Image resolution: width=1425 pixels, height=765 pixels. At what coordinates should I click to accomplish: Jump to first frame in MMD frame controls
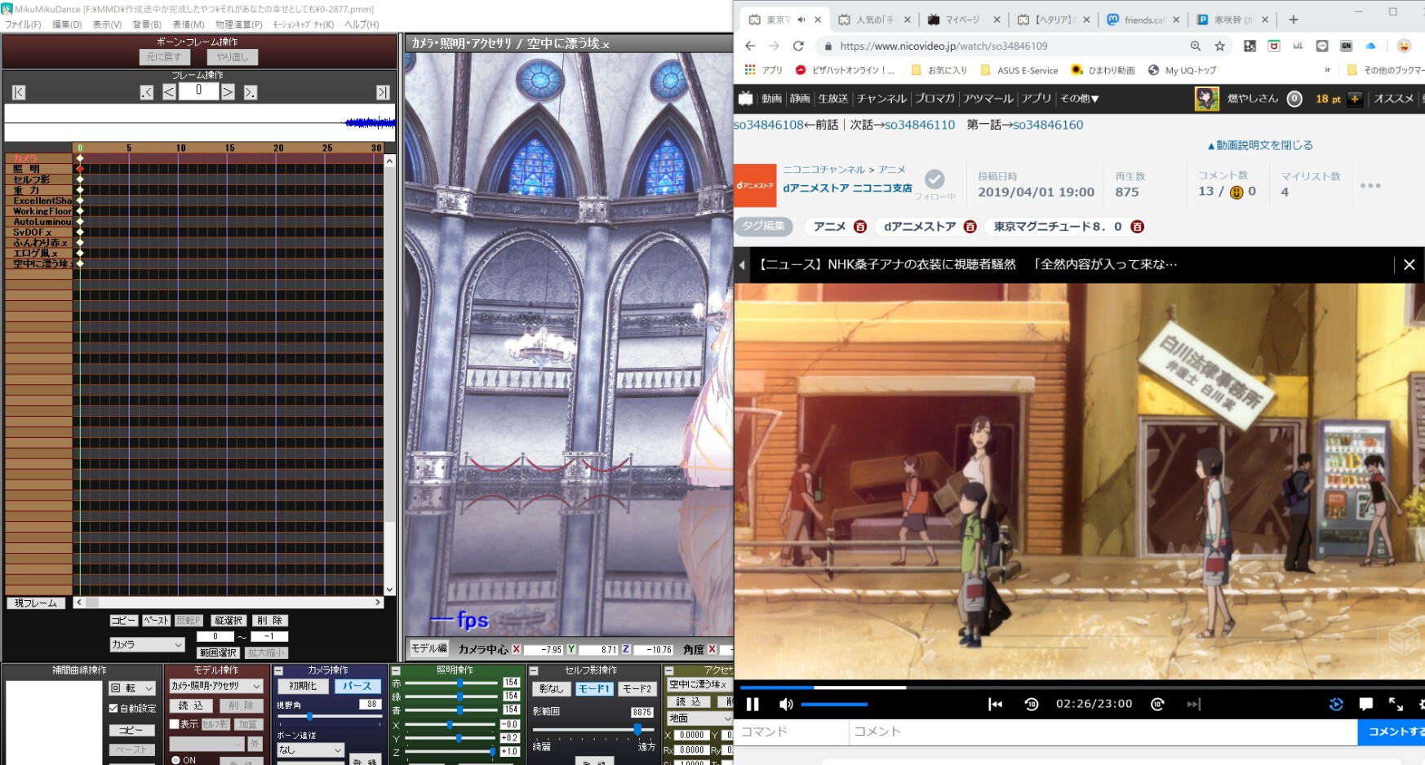coord(19,93)
